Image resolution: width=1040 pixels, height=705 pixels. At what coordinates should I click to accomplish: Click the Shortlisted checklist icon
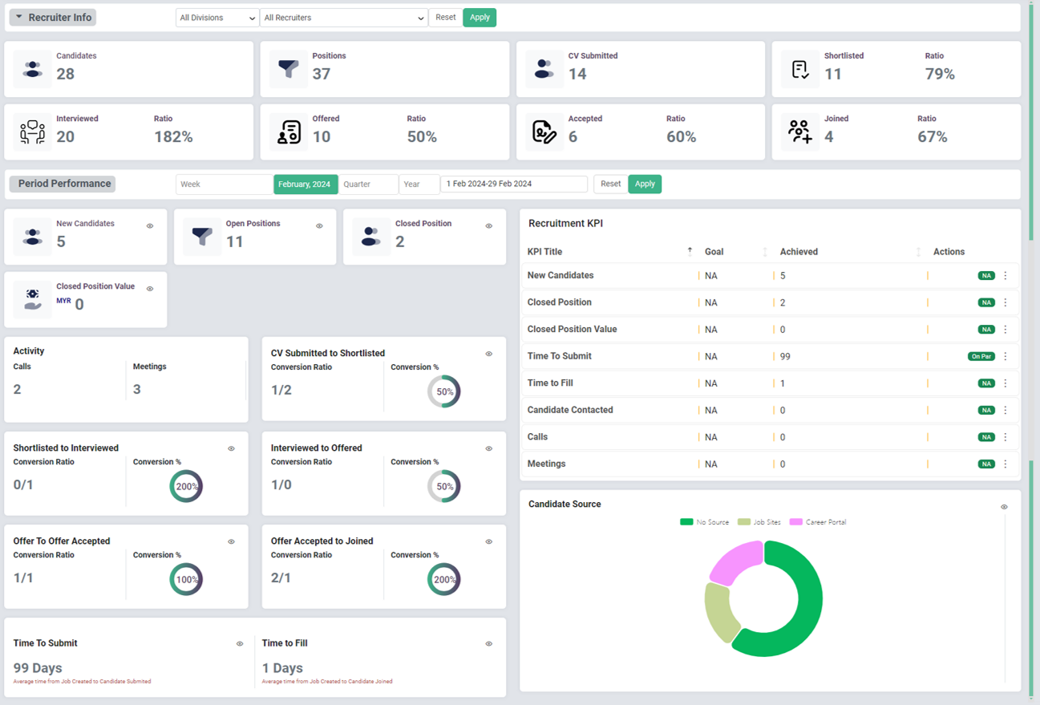800,70
